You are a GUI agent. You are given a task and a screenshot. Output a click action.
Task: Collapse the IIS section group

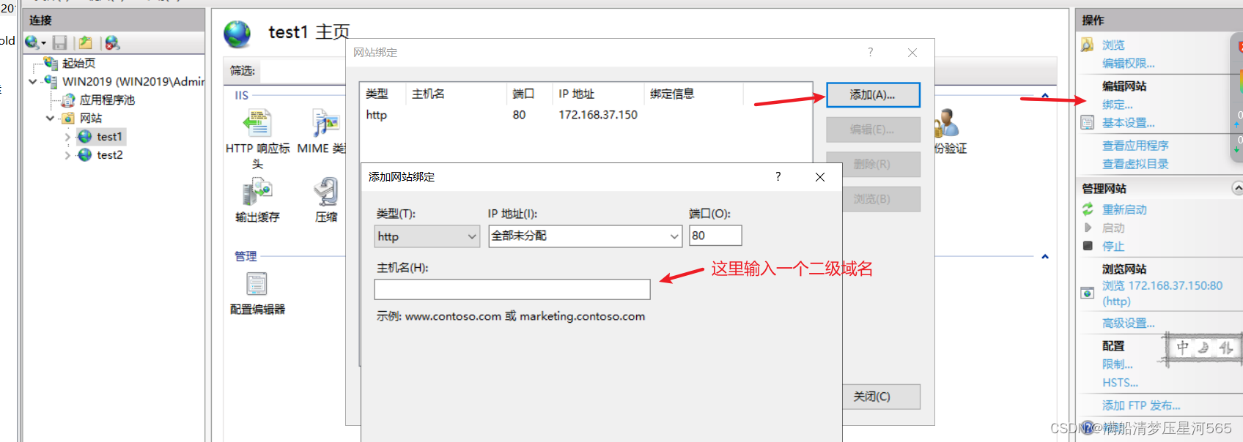click(1045, 96)
